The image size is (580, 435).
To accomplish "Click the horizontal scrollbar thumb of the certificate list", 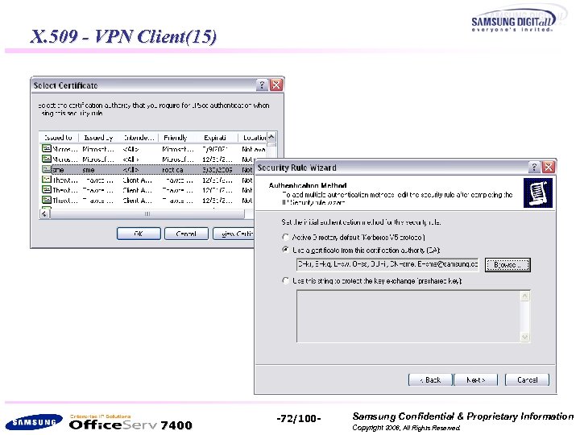I will (x=147, y=213).
